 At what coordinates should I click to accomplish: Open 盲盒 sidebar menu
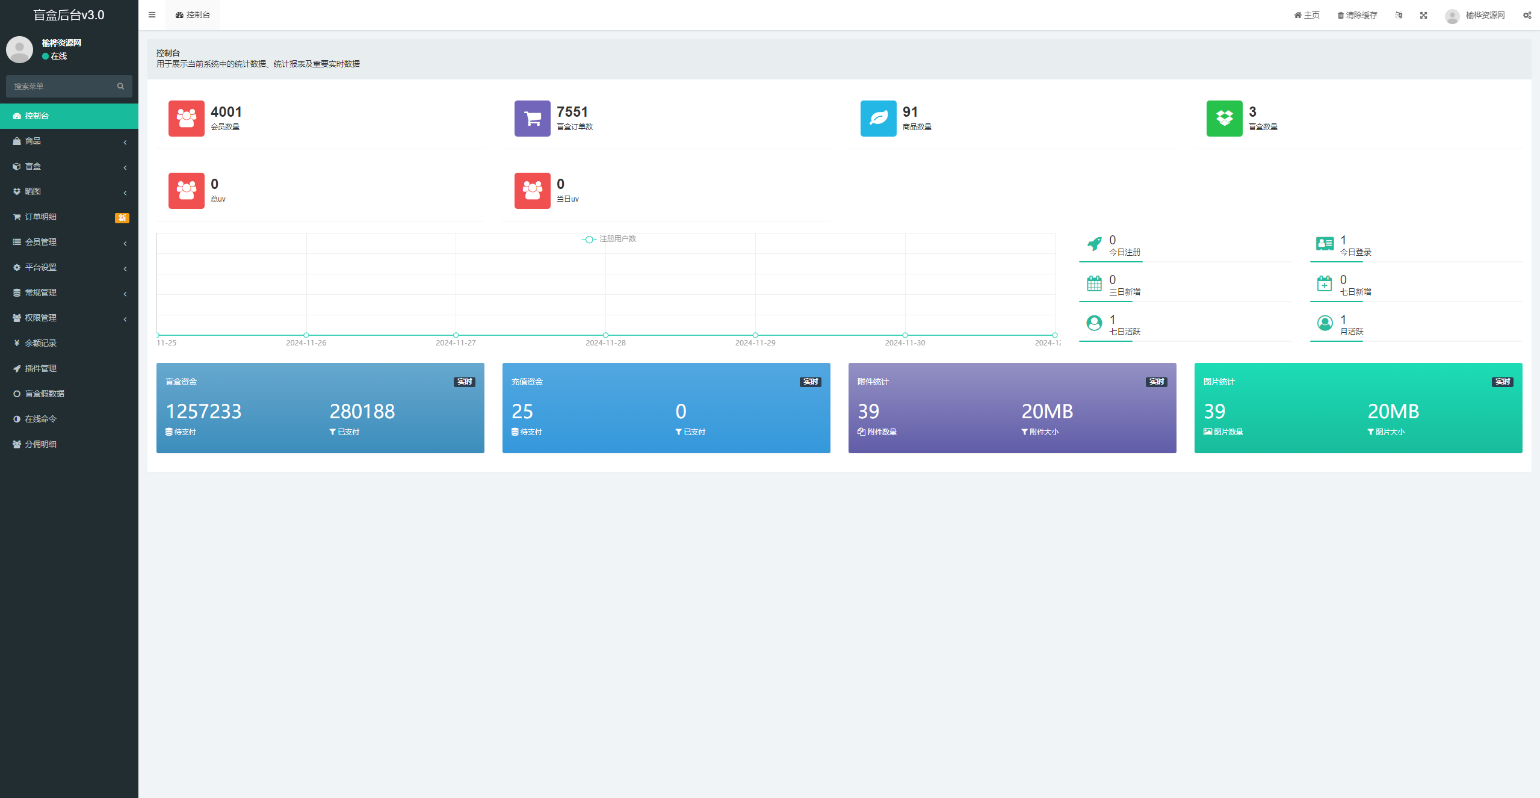69,166
